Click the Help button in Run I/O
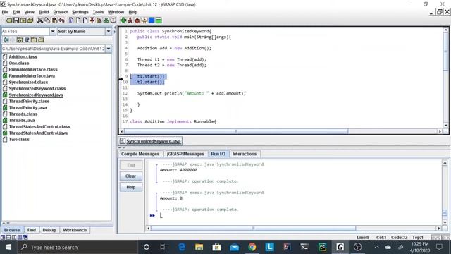The width and height of the screenshot is (451, 254). point(131,187)
